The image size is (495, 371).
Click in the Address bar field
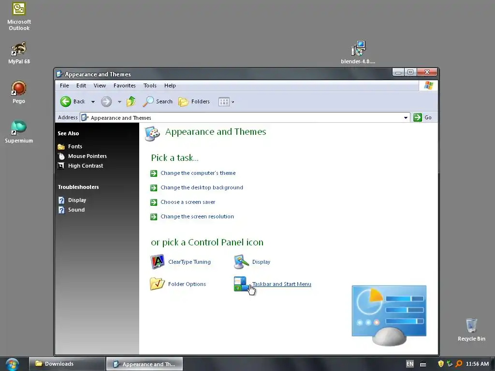[x=245, y=118]
